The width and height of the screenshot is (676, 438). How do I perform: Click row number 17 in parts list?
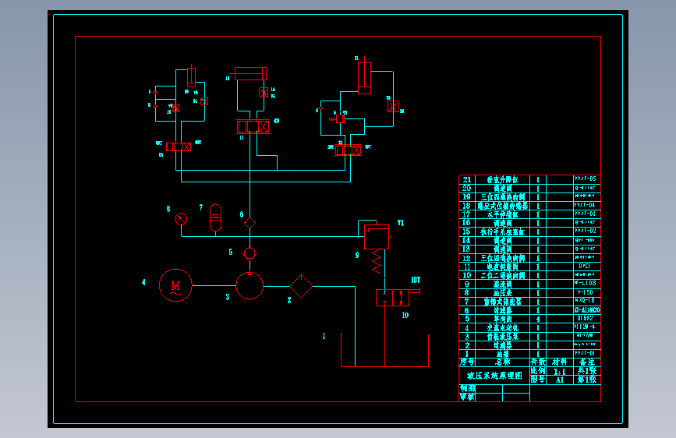tap(466, 214)
